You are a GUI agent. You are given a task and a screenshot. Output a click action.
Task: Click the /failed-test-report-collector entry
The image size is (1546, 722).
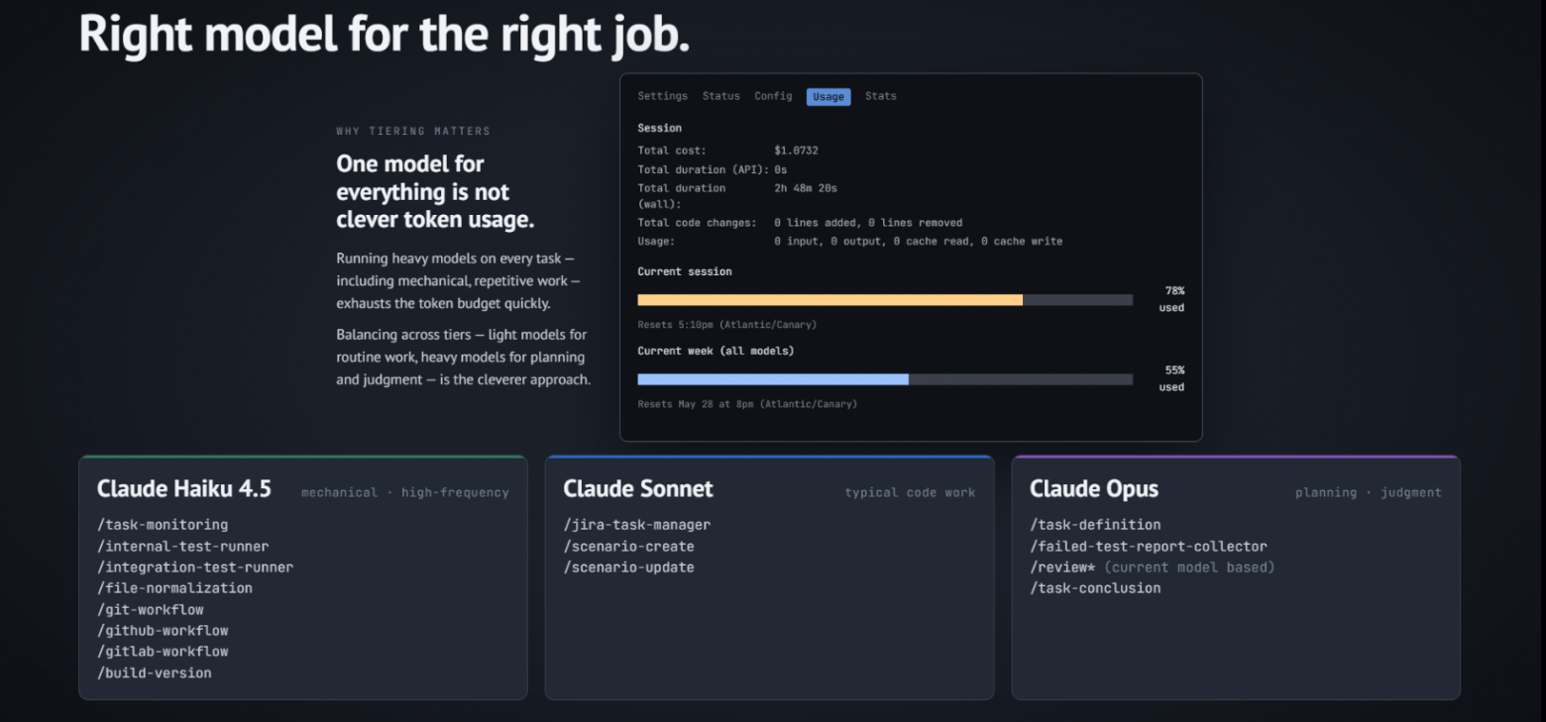[1149, 547]
